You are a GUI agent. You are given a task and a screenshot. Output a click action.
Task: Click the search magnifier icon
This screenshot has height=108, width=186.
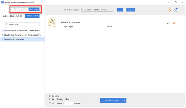click(7, 24)
